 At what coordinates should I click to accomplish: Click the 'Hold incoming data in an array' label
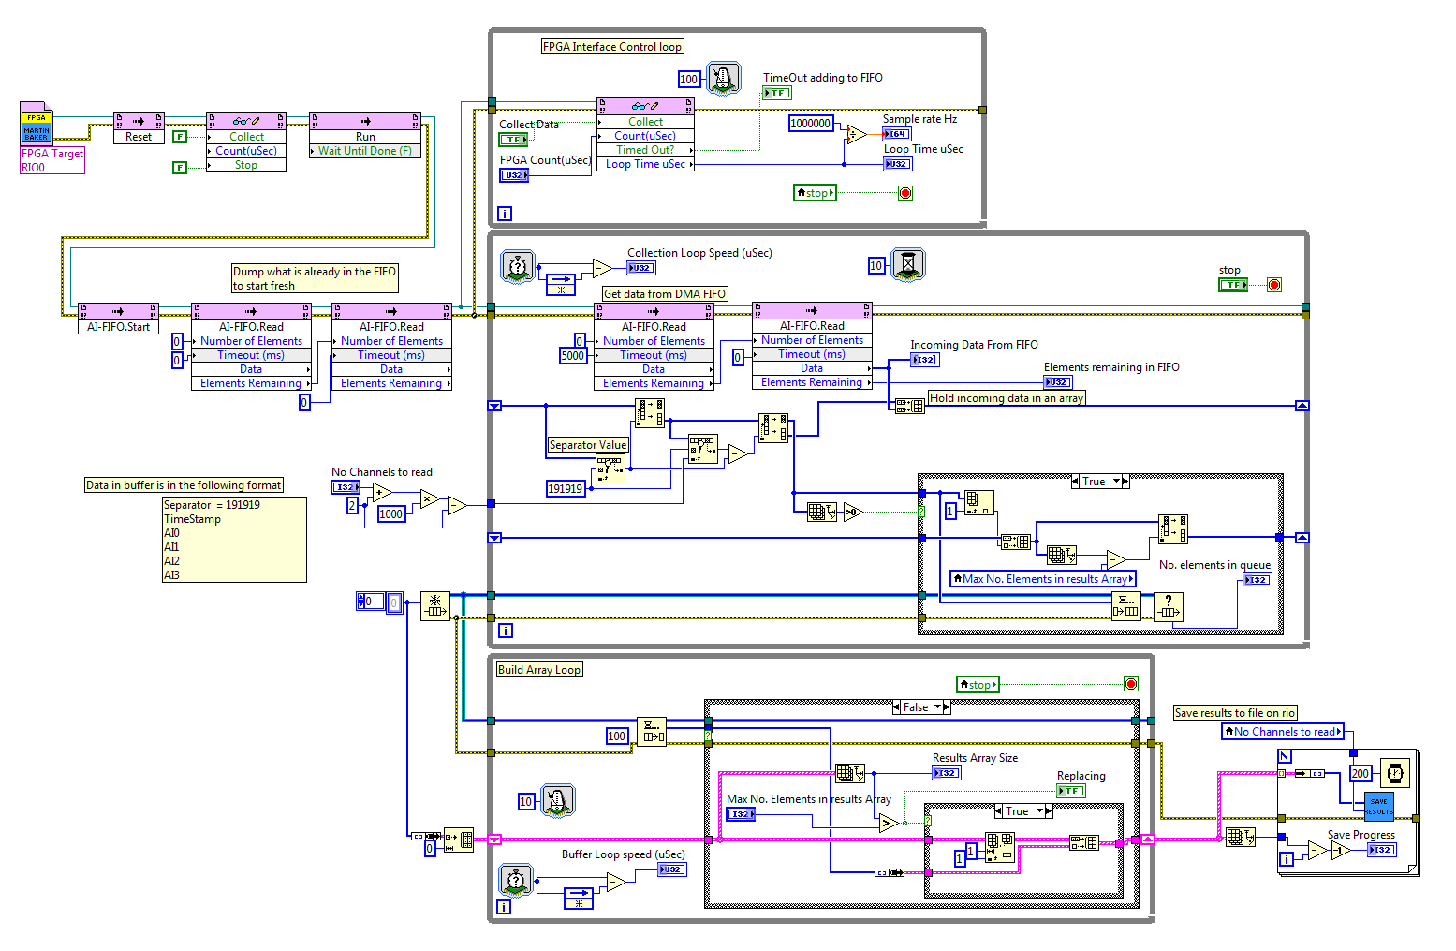(x=1007, y=398)
